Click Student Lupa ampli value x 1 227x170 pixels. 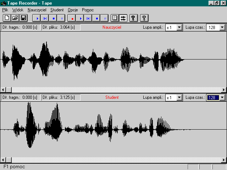171,98
